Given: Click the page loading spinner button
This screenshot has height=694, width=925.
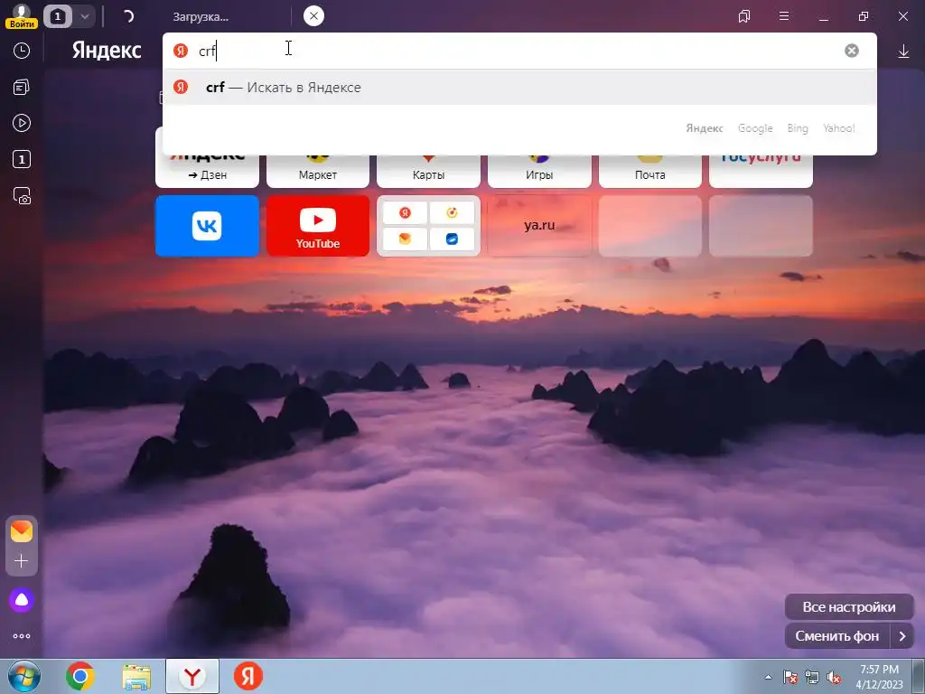Looking at the screenshot, I should pos(128,16).
